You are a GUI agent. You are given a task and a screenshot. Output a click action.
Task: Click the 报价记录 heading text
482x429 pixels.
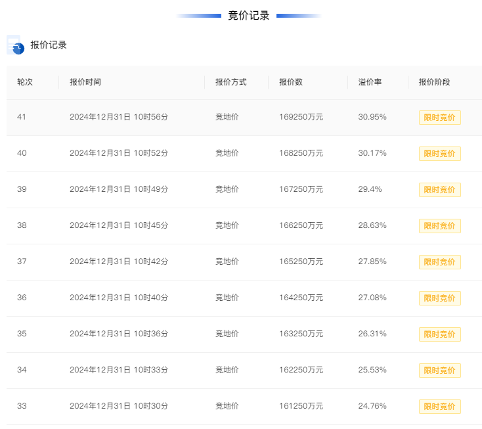tap(48, 45)
